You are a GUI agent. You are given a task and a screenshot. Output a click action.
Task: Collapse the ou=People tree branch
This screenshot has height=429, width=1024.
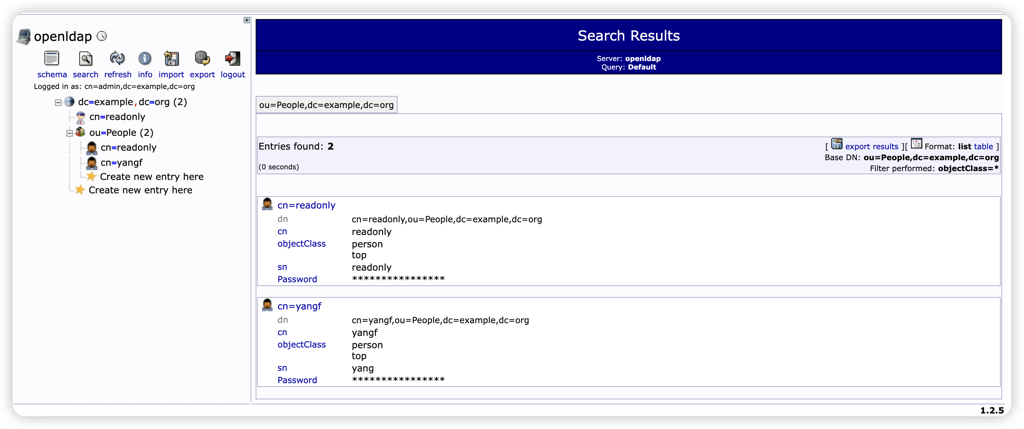click(x=69, y=133)
